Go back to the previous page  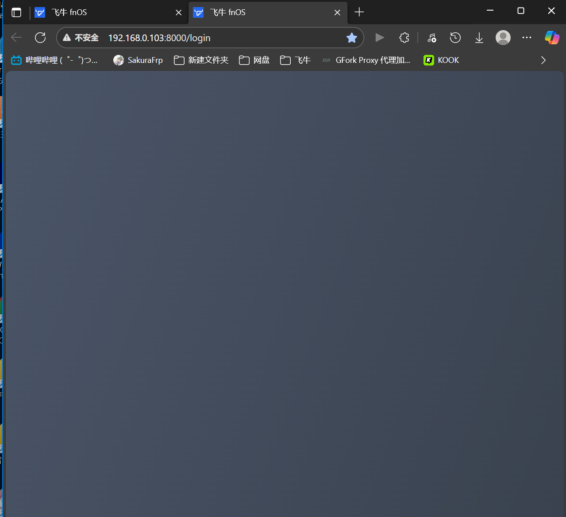16,38
